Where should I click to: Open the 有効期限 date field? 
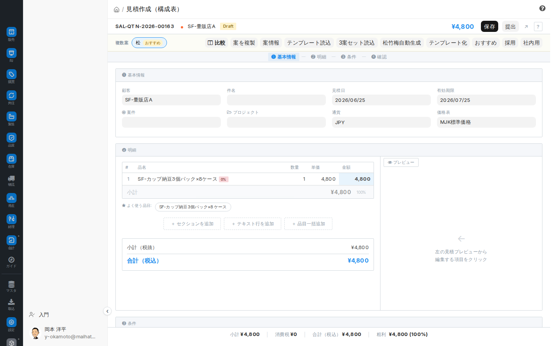(x=486, y=100)
